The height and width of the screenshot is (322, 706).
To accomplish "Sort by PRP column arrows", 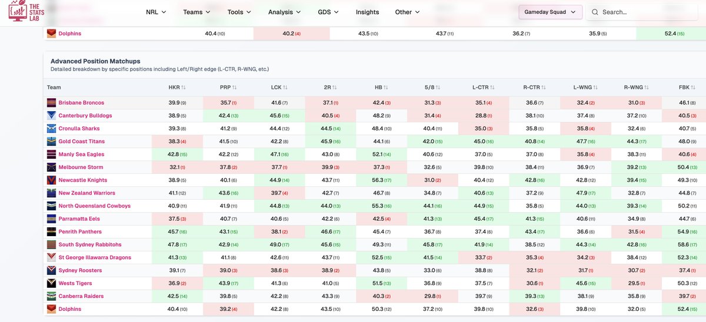I will 234,88.
